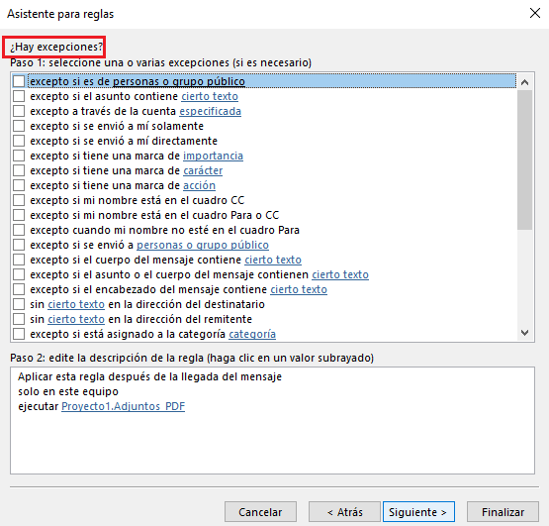Screen dimensions: 549x526
Task: Open the 'importancia' mark link
Action: tap(213, 156)
